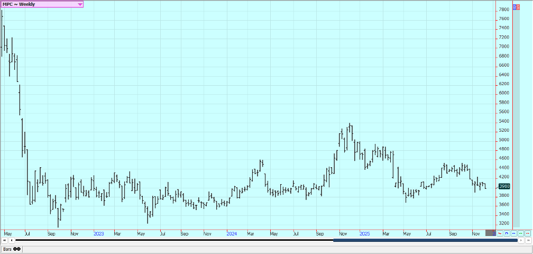The width and height of the screenshot is (533, 254).
Task: Click the blue dash icon at bottom right
Action: click(x=513, y=233)
